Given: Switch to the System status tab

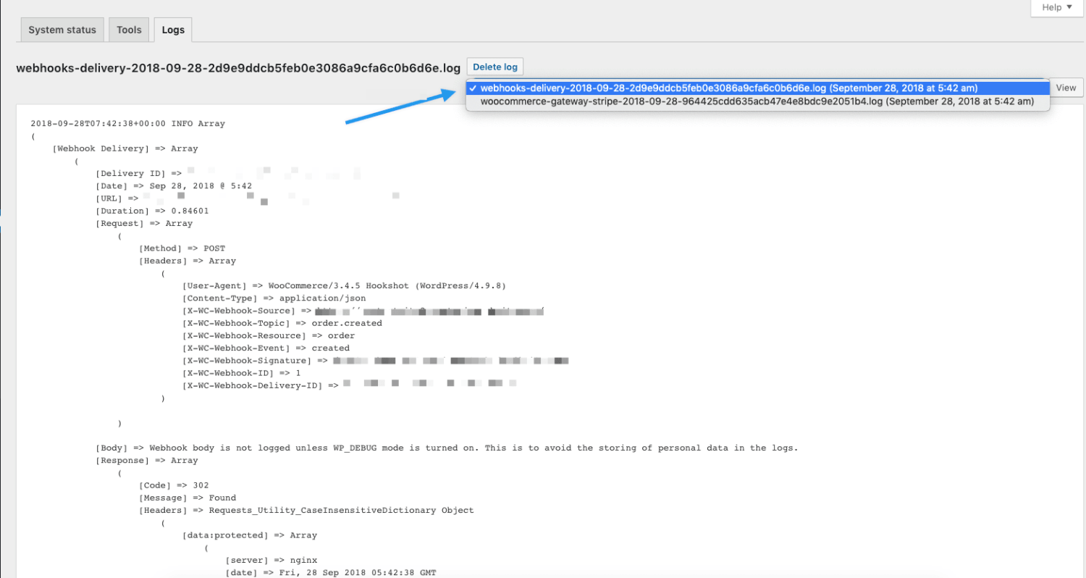Looking at the screenshot, I should click(62, 30).
